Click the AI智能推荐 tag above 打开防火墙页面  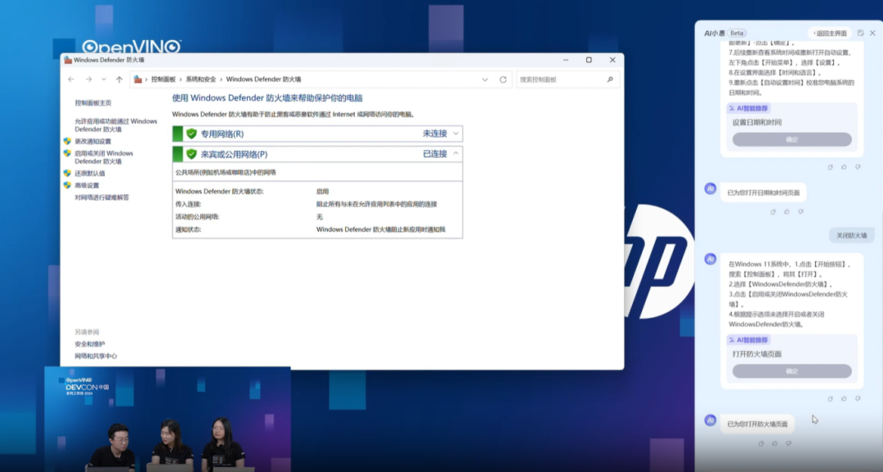(x=749, y=341)
